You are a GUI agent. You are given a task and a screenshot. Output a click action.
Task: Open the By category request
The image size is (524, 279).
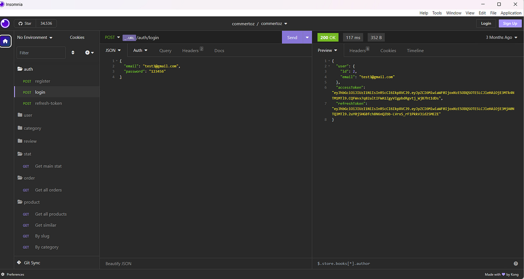57,247
